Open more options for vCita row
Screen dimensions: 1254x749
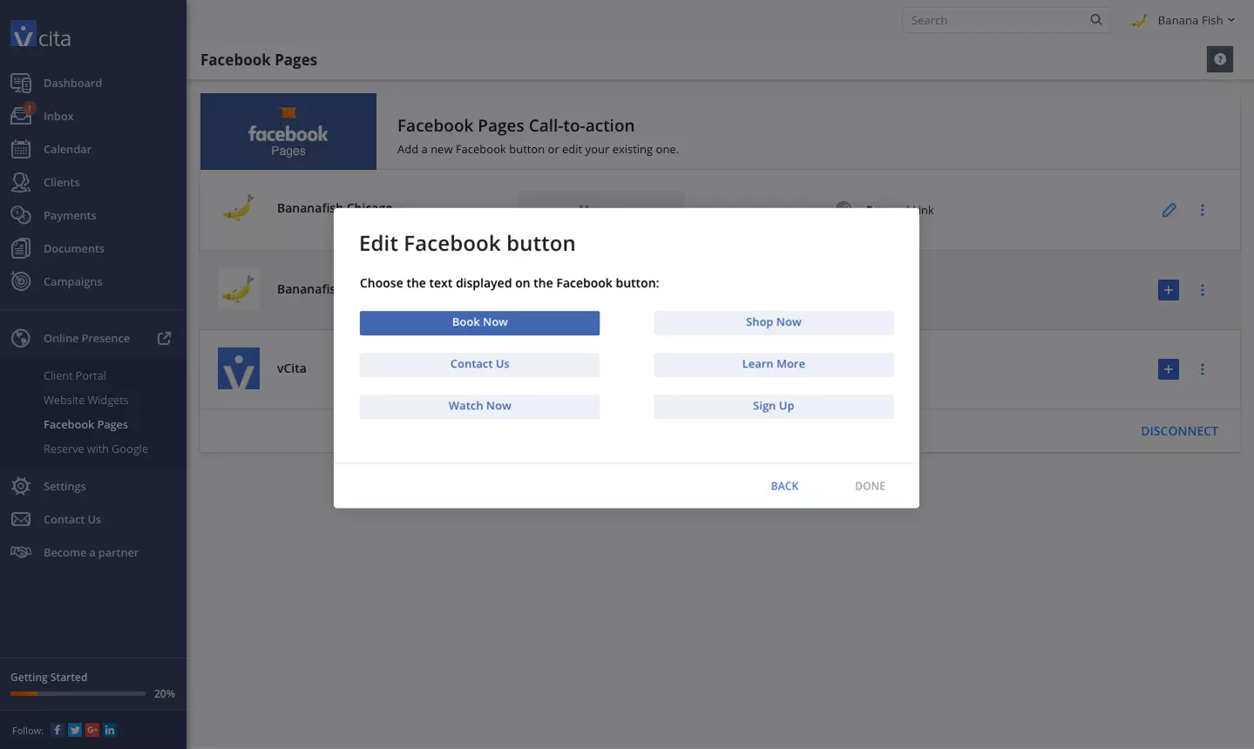(1203, 369)
